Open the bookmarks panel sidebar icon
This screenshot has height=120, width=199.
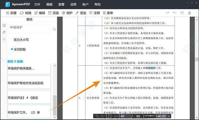(x=4, y=25)
